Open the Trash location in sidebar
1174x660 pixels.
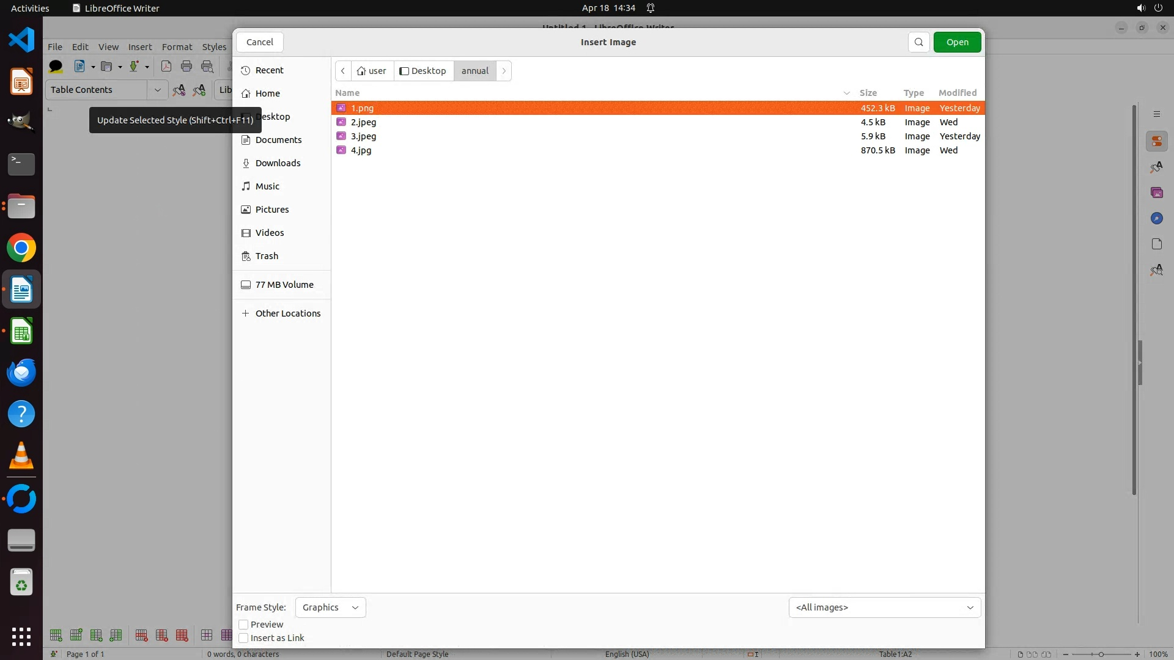pos(267,256)
